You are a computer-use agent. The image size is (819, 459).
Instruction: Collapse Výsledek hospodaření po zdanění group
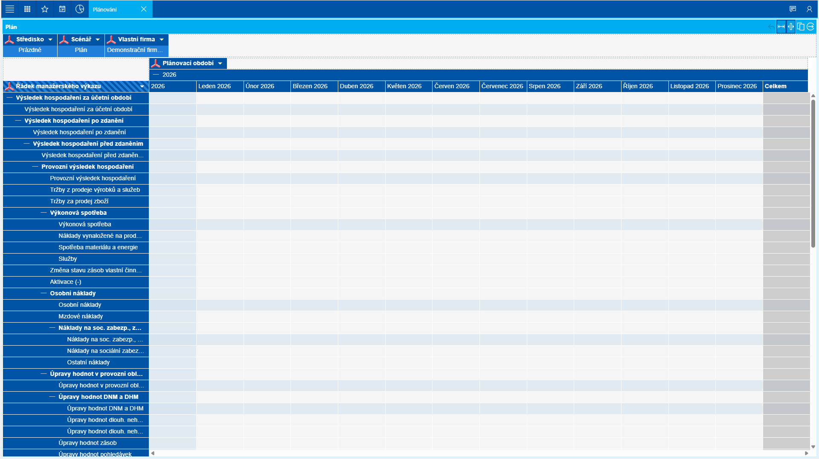18,121
